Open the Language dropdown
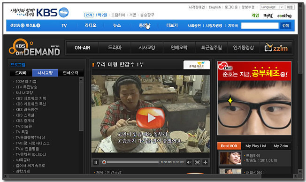Viewport: 306px width, 182px height. pyautogui.click(x=272, y=7)
